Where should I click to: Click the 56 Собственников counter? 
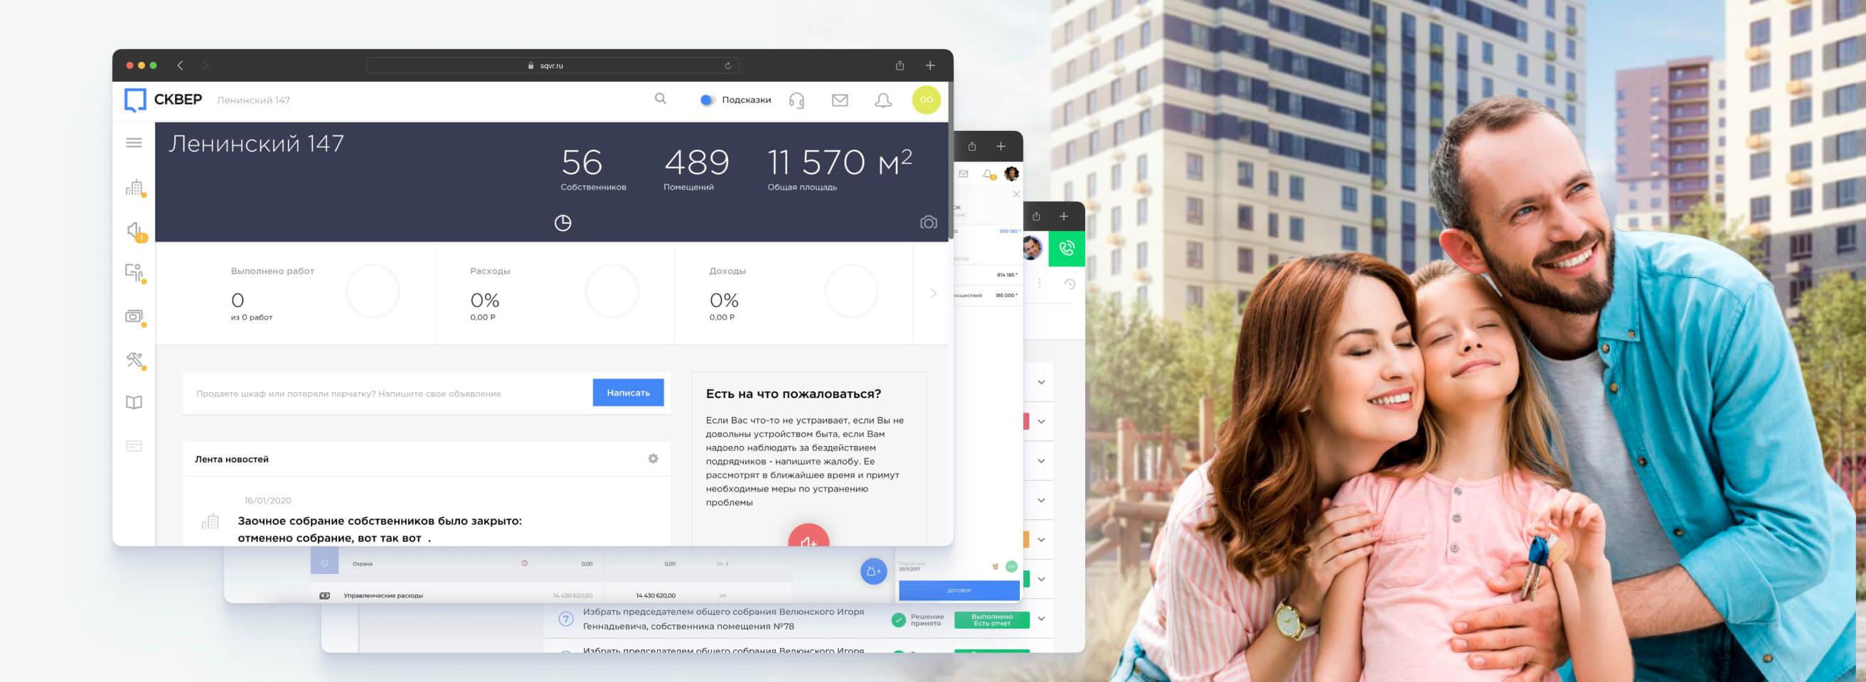(x=593, y=168)
